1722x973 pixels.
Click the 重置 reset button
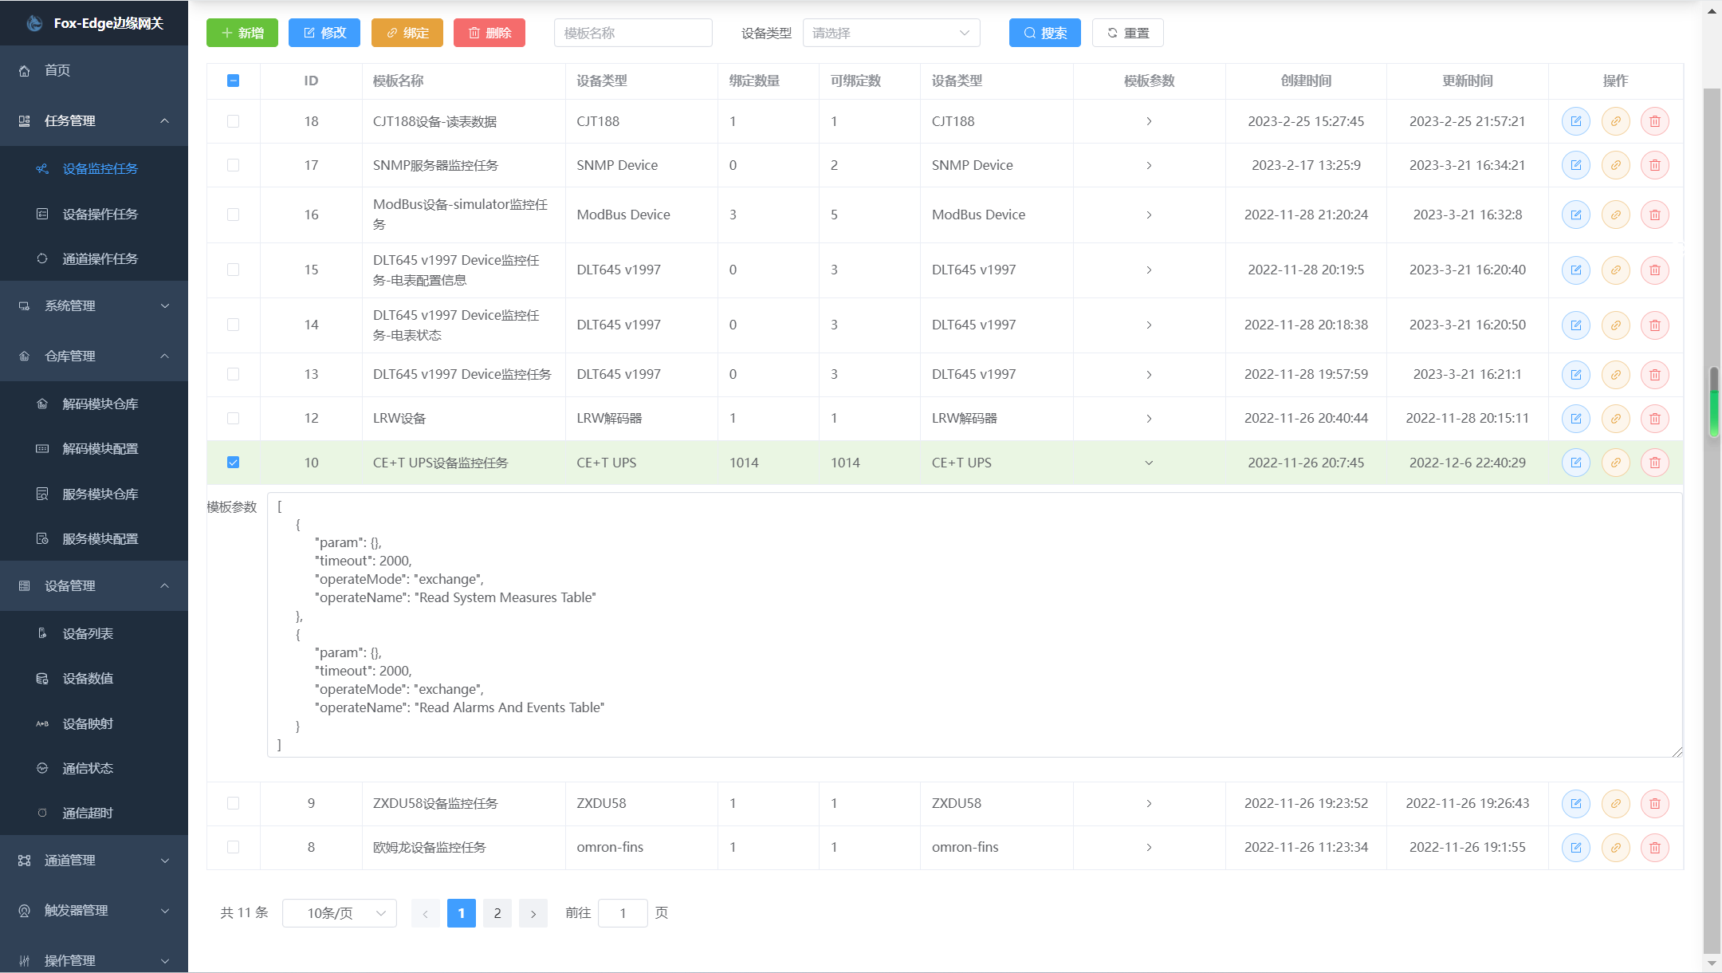tap(1128, 33)
